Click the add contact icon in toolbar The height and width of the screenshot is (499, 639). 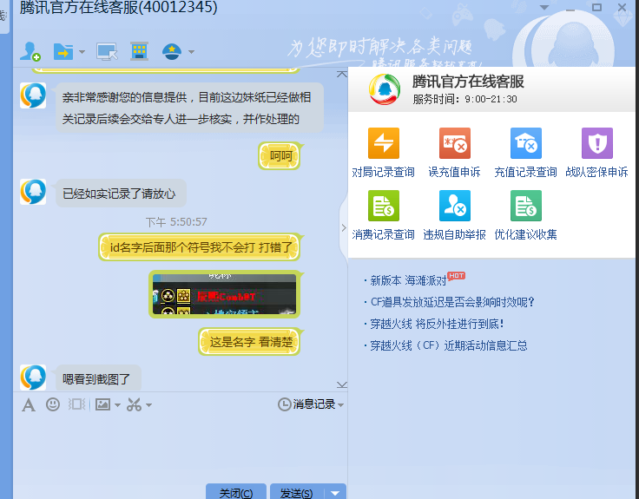(x=30, y=51)
